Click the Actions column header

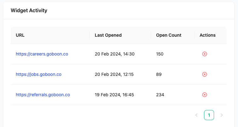(207, 35)
